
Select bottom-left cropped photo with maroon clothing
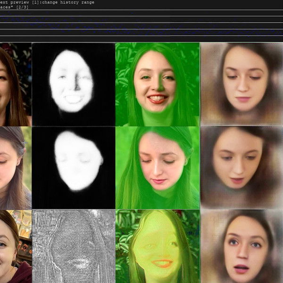(15, 246)
